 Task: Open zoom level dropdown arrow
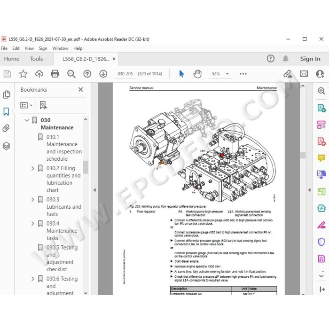click(x=227, y=74)
